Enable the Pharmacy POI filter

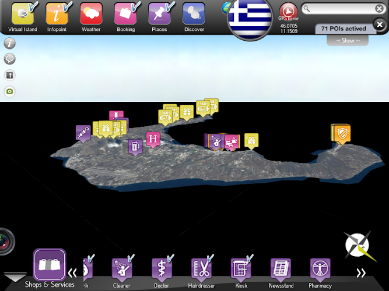(320, 270)
